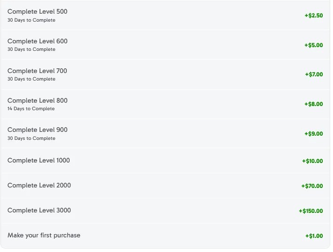The width and height of the screenshot is (333, 252).
Task: Open the Complete Level 1000 goal
Action: coord(39,160)
